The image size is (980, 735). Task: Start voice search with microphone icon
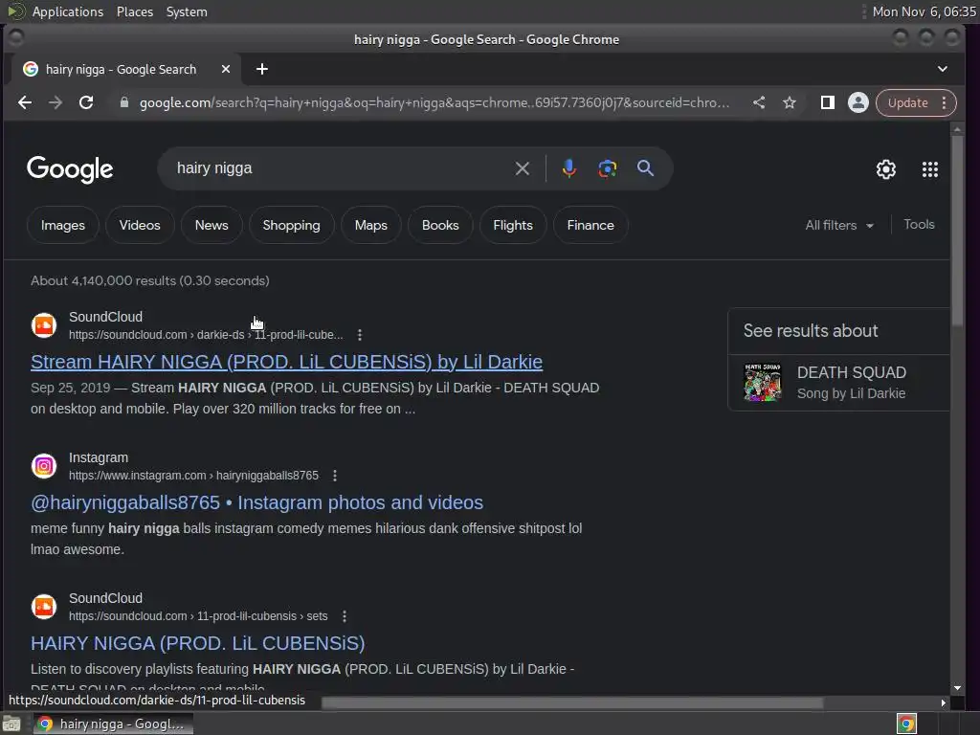click(568, 168)
